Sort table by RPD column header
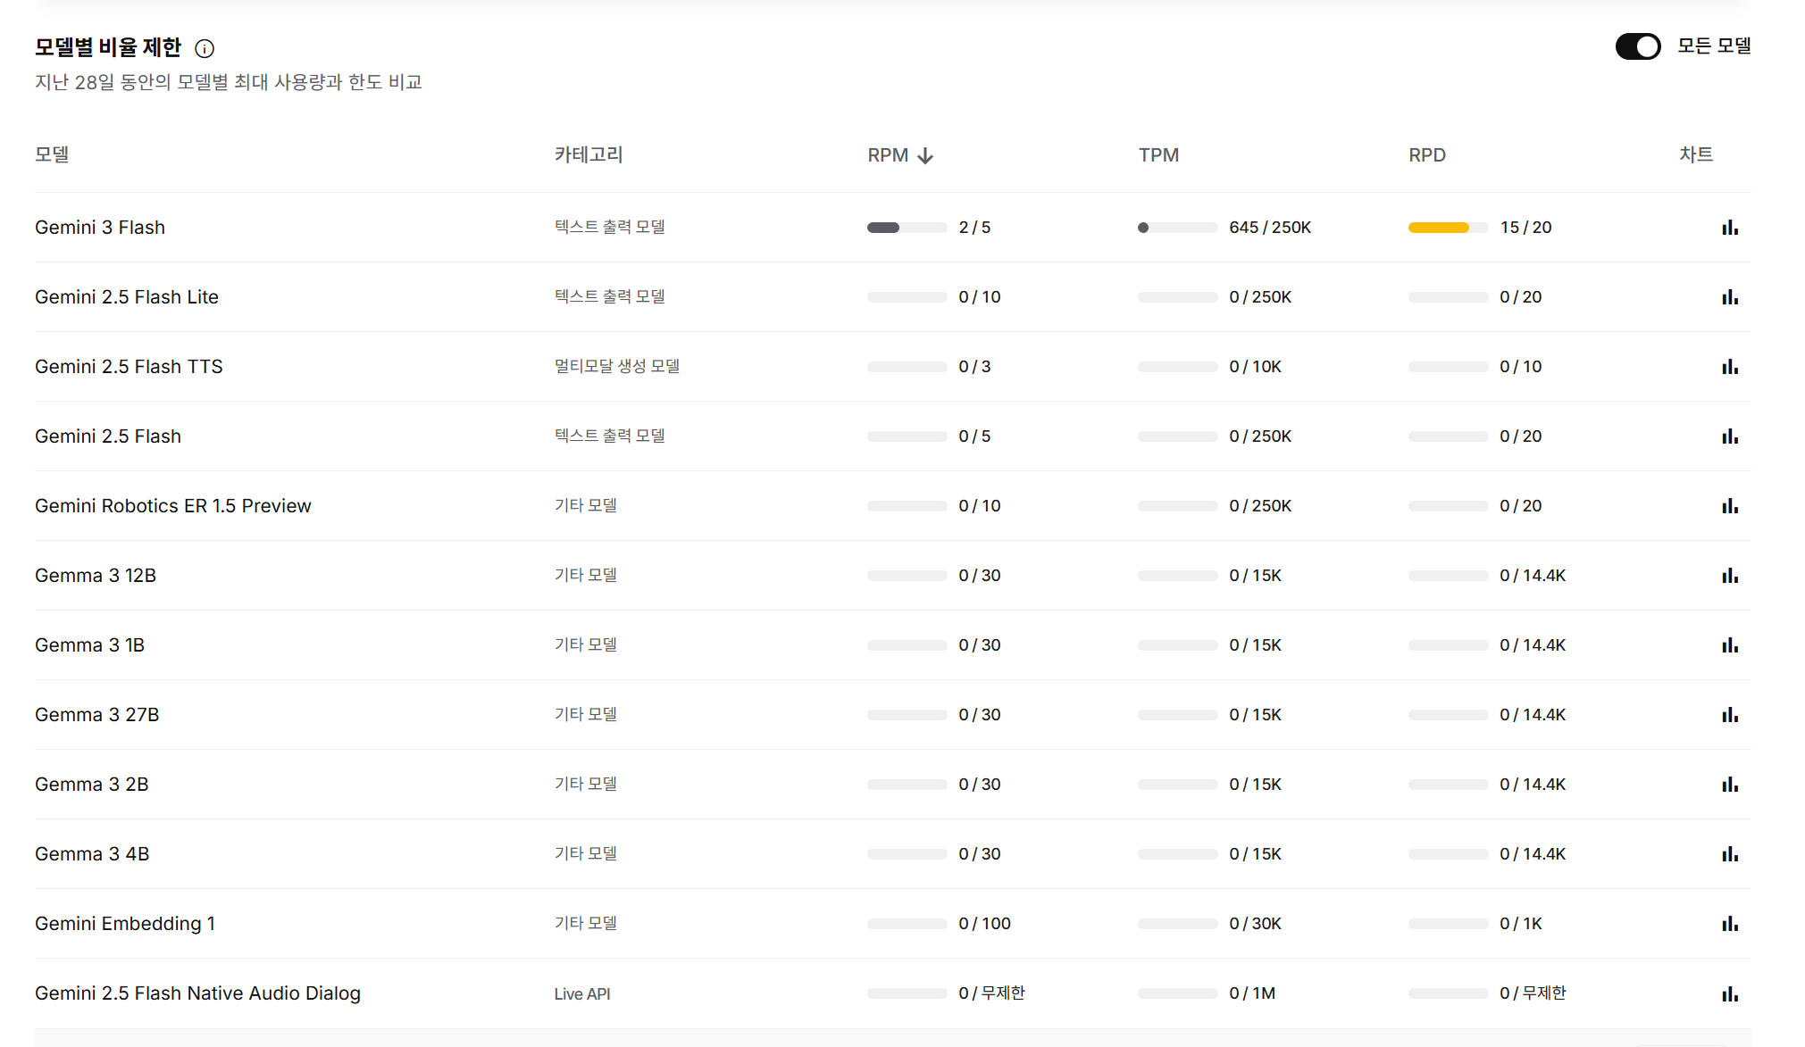The image size is (1805, 1047). [x=1426, y=155]
